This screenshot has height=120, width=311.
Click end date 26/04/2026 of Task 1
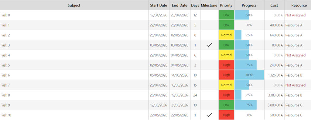click(180, 25)
